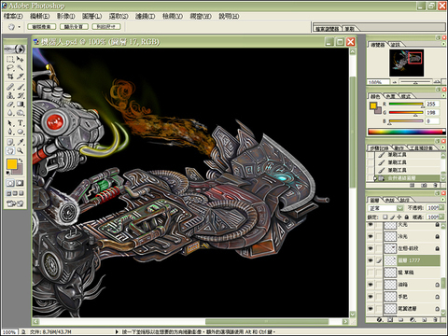Select the History Brush tool
The width and height of the screenshot is (448, 336).
21,95
